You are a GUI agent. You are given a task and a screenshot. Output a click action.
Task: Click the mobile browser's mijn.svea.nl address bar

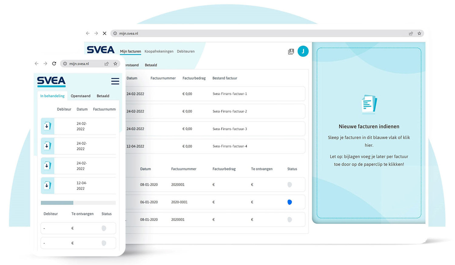90,64
